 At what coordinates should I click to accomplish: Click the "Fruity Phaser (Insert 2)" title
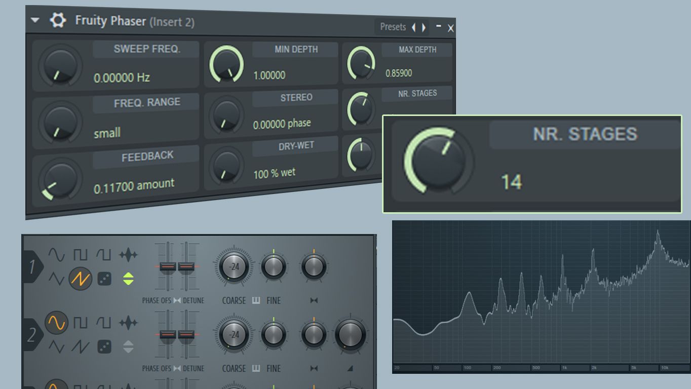(x=135, y=21)
